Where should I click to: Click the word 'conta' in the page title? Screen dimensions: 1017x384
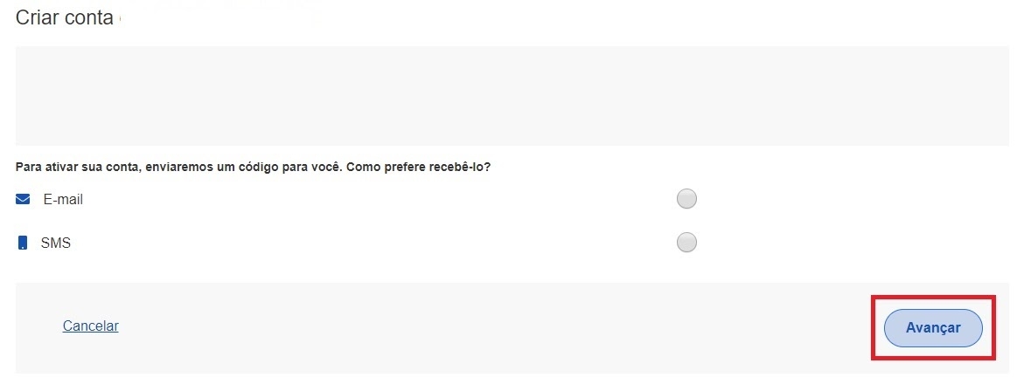[87, 17]
